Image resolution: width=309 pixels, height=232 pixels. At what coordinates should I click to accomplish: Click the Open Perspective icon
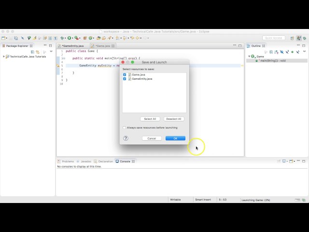coord(292,38)
